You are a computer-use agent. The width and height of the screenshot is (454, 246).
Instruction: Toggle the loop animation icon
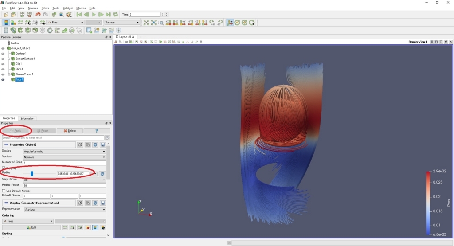(x=116, y=15)
